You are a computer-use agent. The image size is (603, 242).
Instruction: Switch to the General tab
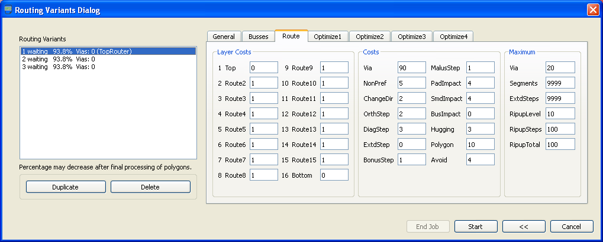pos(224,37)
